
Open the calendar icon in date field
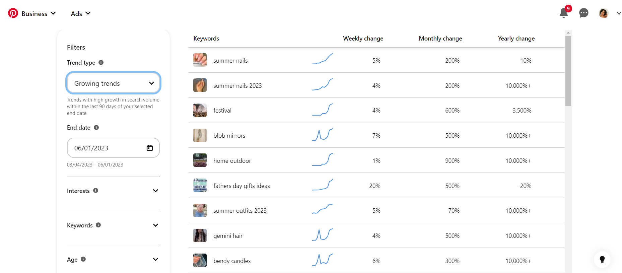[150, 148]
